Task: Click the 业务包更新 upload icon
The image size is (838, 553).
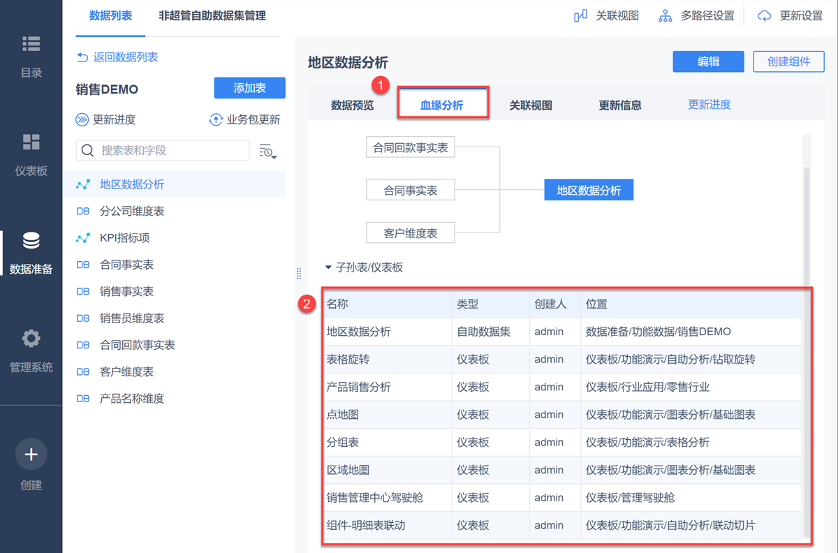Action: click(216, 120)
